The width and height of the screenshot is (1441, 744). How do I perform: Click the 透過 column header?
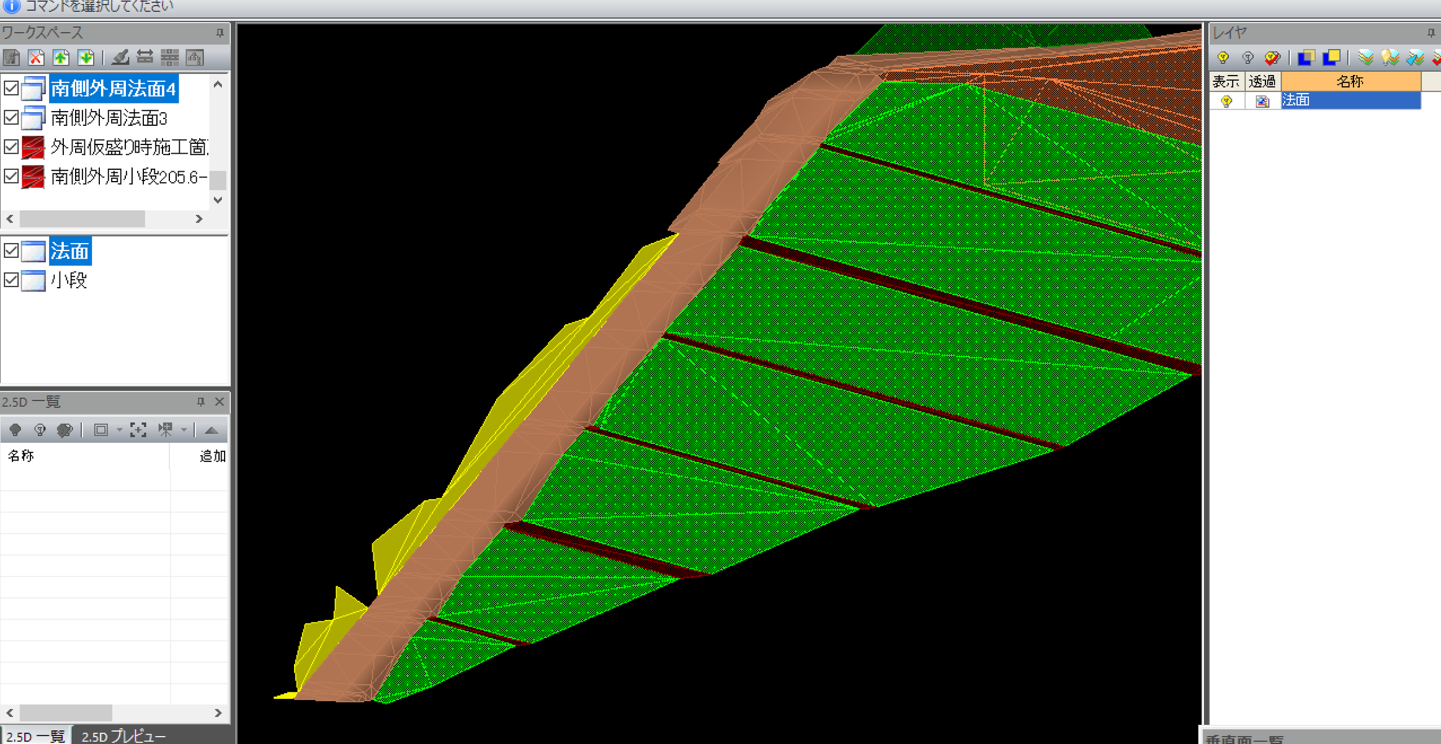click(1262, 81)
